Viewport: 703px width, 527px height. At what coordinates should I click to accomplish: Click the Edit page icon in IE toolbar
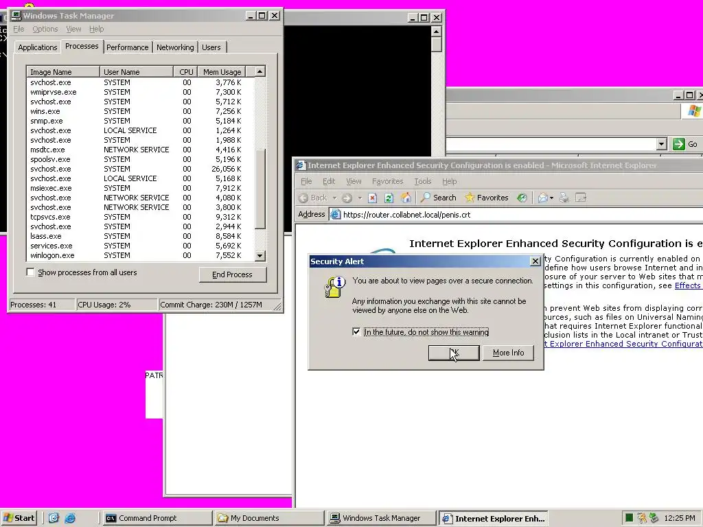(581, 198)
